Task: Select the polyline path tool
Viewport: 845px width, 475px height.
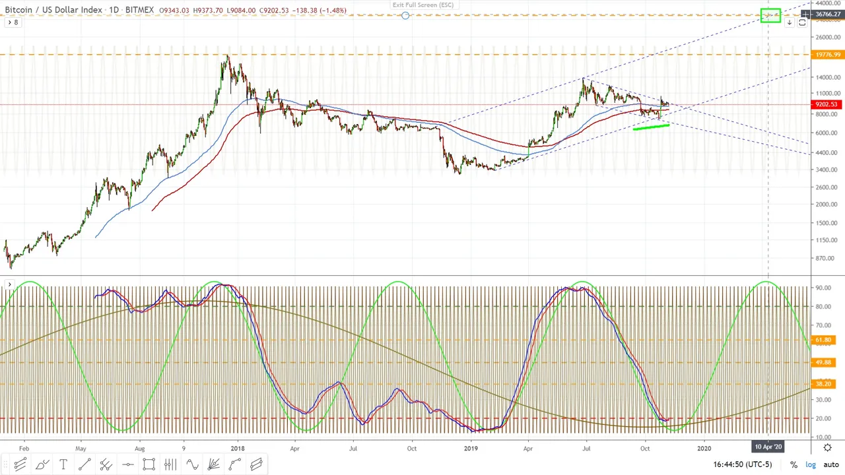Action: 235,464
